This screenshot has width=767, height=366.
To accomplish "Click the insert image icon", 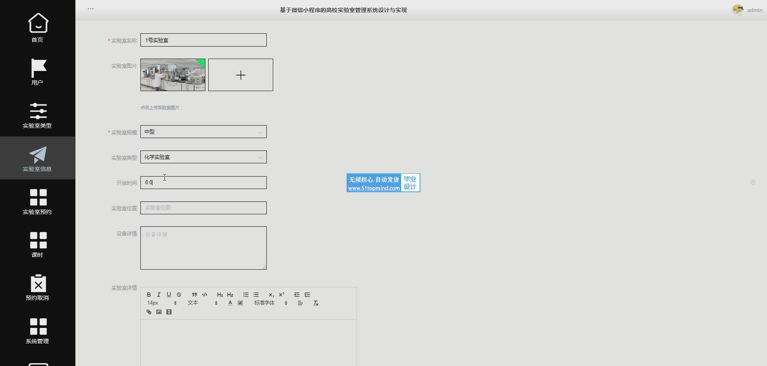I will (159, 312).
